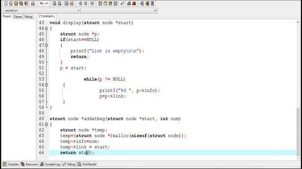Screen dimensions: 302x169
Task: Click the Go to Line toolbar icon
Action: tap(72, 3)
